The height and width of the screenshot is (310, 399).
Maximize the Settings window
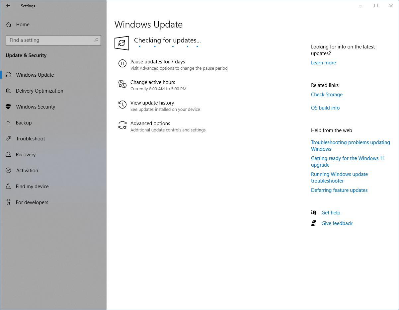376,6
